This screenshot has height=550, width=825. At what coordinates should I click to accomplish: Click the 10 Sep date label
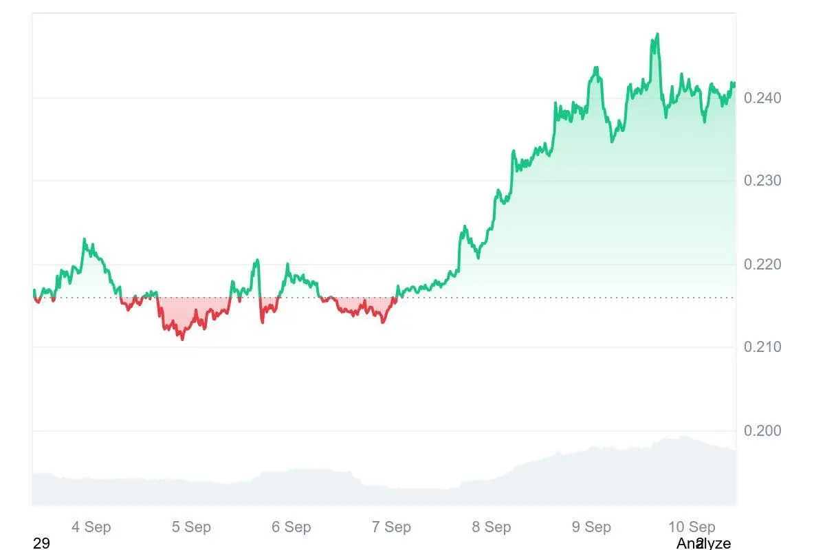coord(692,527)
